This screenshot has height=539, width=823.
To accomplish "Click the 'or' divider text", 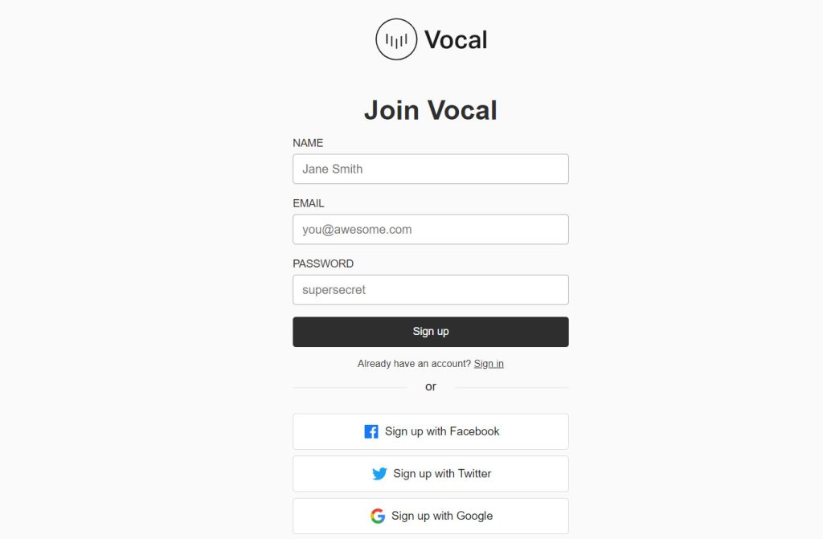I will click(x=431, y=387).
